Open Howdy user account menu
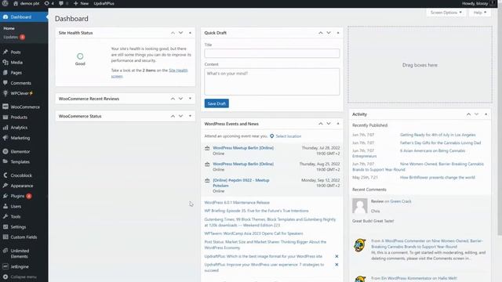The height and width of the screenshot is (282, 502). click(478, 3)
